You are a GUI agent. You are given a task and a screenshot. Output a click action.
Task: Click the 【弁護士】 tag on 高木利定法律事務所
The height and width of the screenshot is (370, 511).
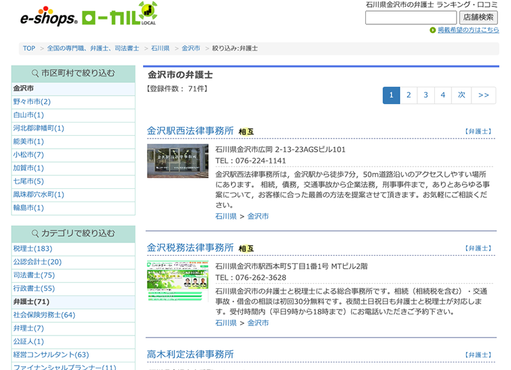[x=478, y=355]
